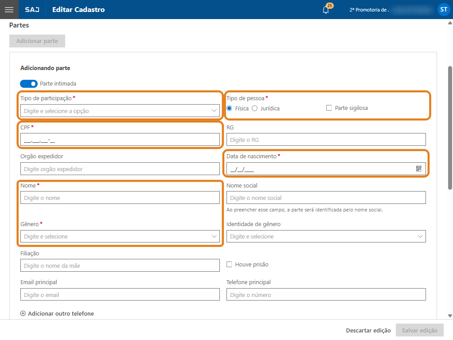Focus the CPF input field
The height and width of the screenshot is (340, 453).
(120, 140)
